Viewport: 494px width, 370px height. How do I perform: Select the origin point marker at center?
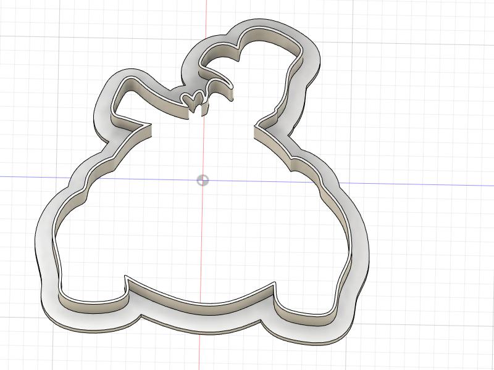click(x=203, y=181)
